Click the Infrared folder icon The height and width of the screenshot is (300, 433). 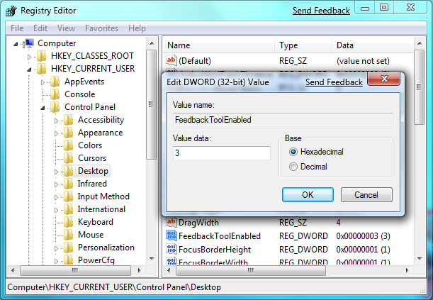[x=68, y=184]
